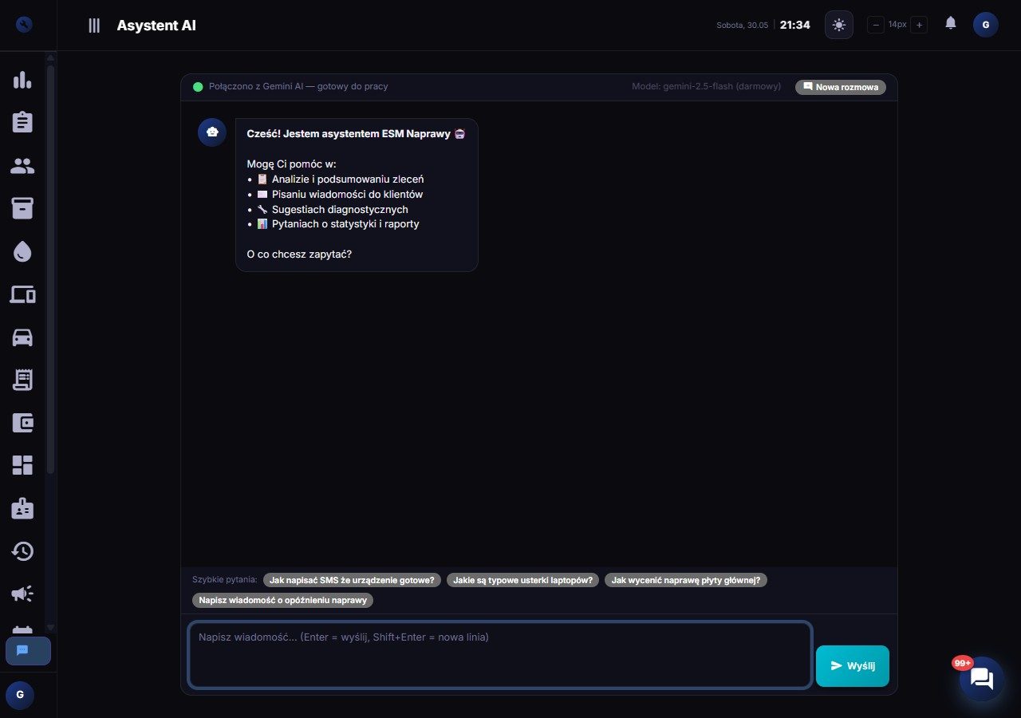Open the history clock sidebar icon
Viewport: 1021px width, 718px height.
pos(22,551)
